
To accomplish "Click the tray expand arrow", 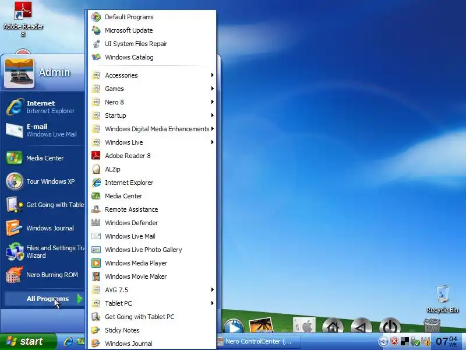I will pyautogui.click(x=383, y=341).
